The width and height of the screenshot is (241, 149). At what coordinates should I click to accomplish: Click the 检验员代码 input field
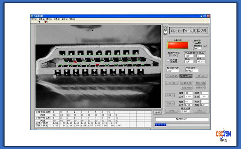173,71
